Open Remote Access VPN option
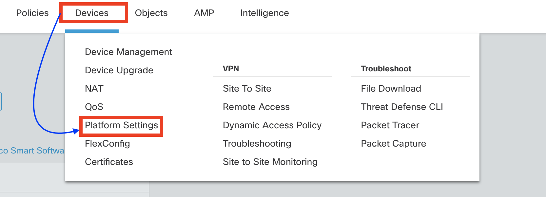The width and height of the screenshot is (546, 197). [256, 107]
